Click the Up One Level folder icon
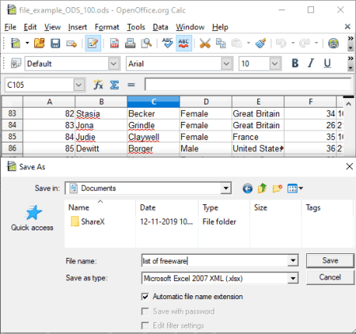 click(262, 188)
